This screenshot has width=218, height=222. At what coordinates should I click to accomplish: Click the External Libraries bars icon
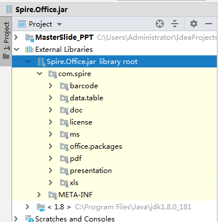(x=29, y=50)
